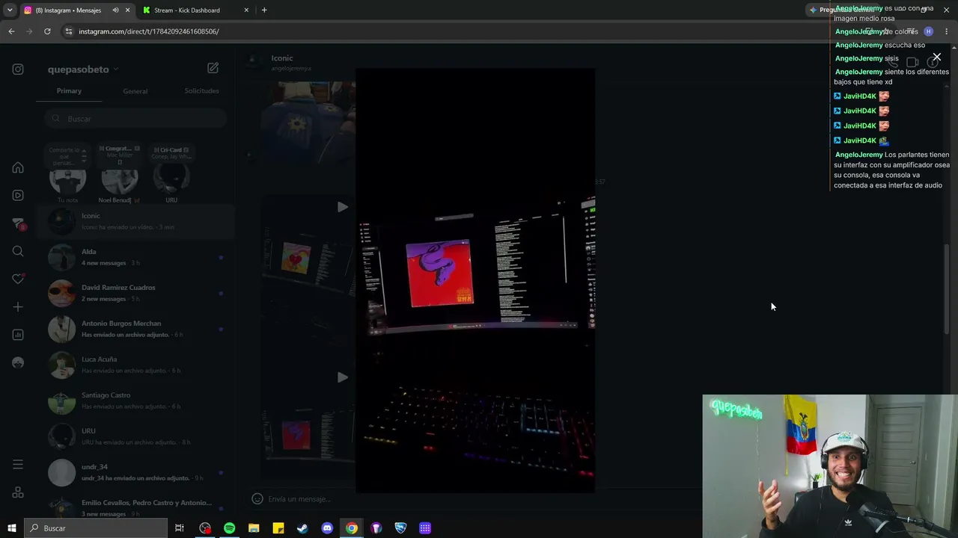This screenshot has width=958, height=538.
Task: Launch Steam from the taskbar
Action: pos(302,528)
